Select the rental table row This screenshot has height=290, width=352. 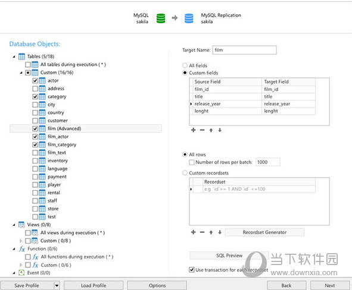[86, 193]
